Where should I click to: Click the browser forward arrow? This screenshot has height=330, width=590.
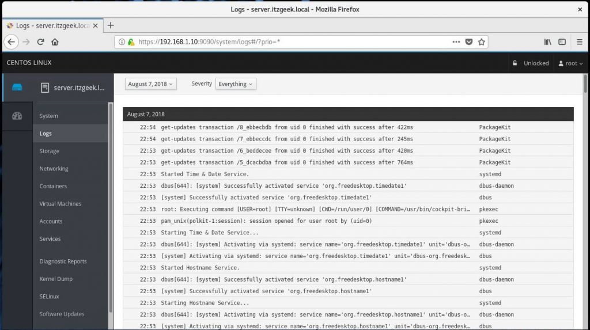[x=26, y=42]
